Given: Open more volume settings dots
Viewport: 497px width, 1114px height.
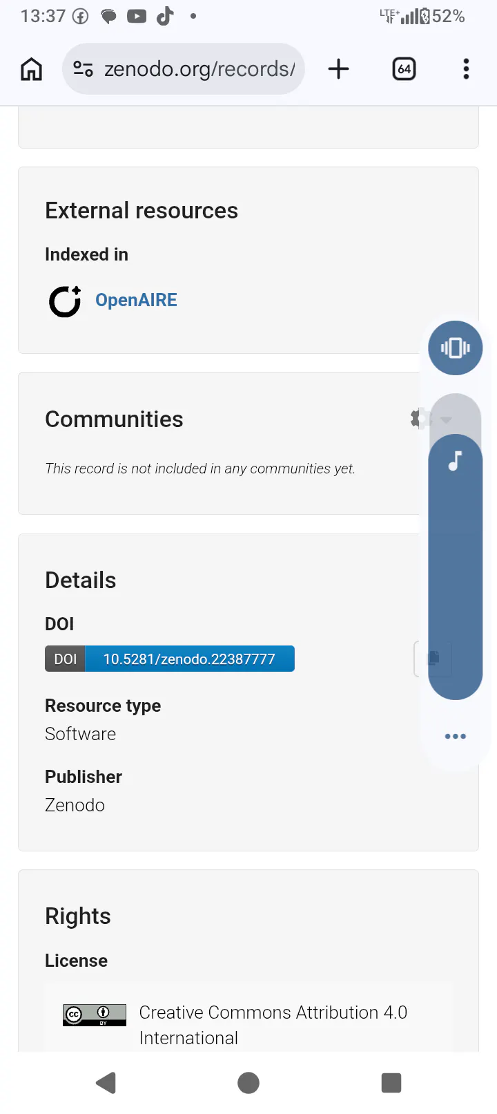Looking at the screenshot, I should pos(455,736).
